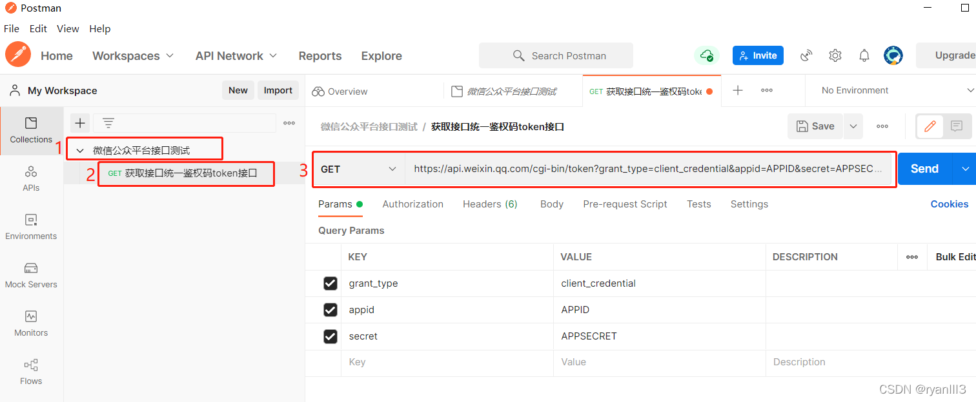This screenshot has height=402, width=976.
Task: Open the Edit menu
Action: tap(38, 29)
